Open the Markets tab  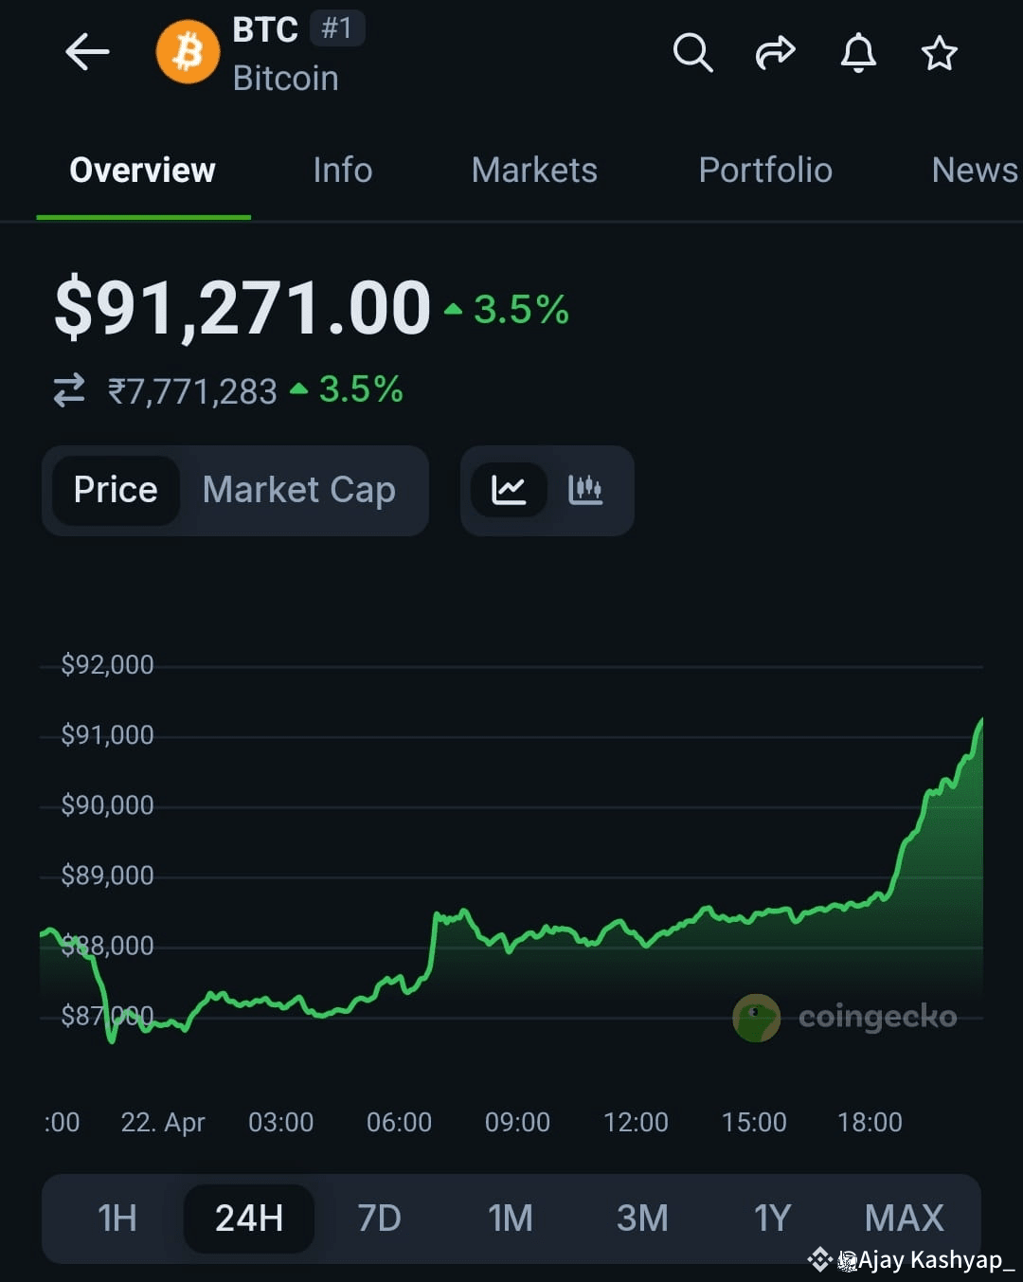(x=534, y=171)
